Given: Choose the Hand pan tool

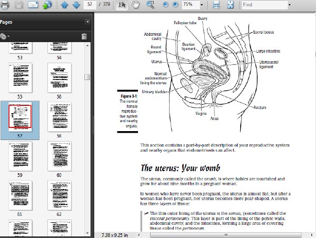Looking at the screenshot, I should pyautogui.click(x=136, y=5).
